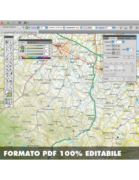Set paint to None in toolbox
139x180 pixels.
[x=11, y=100]
